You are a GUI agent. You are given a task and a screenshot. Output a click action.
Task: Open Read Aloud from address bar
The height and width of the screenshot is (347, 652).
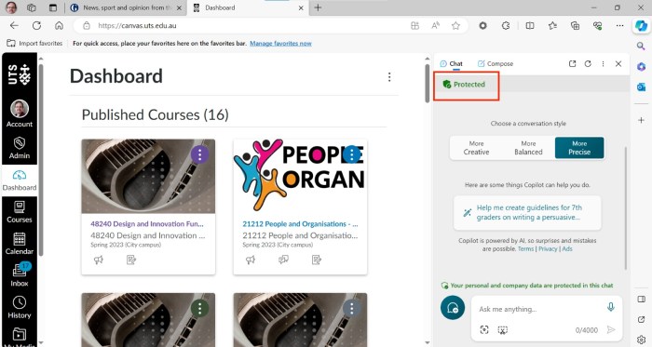pos(435,26)
